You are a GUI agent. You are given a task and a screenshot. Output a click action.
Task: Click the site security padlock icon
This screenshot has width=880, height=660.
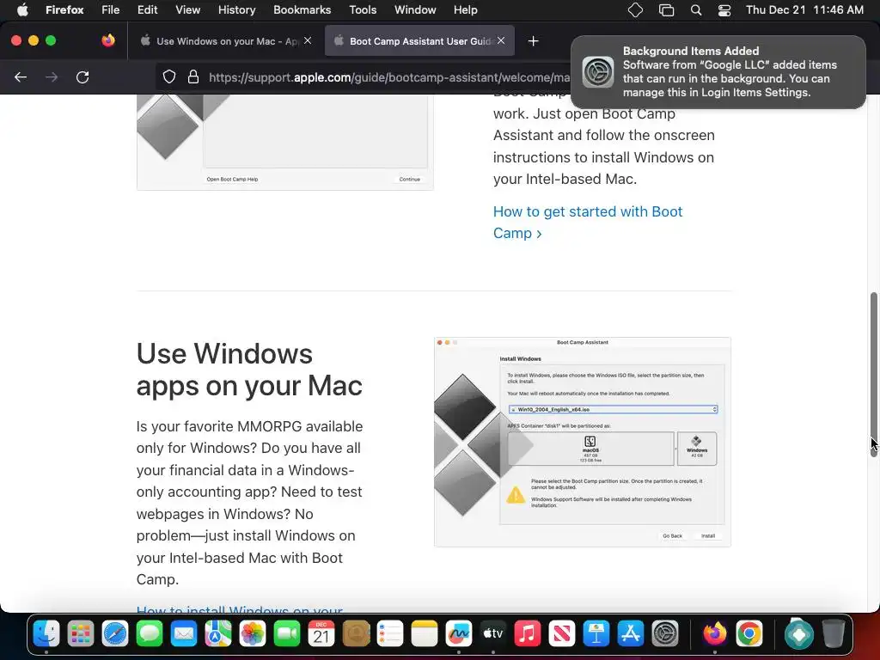(193, 76)
